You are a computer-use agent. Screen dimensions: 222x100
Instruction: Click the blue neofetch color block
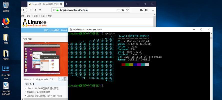[135, 64]
